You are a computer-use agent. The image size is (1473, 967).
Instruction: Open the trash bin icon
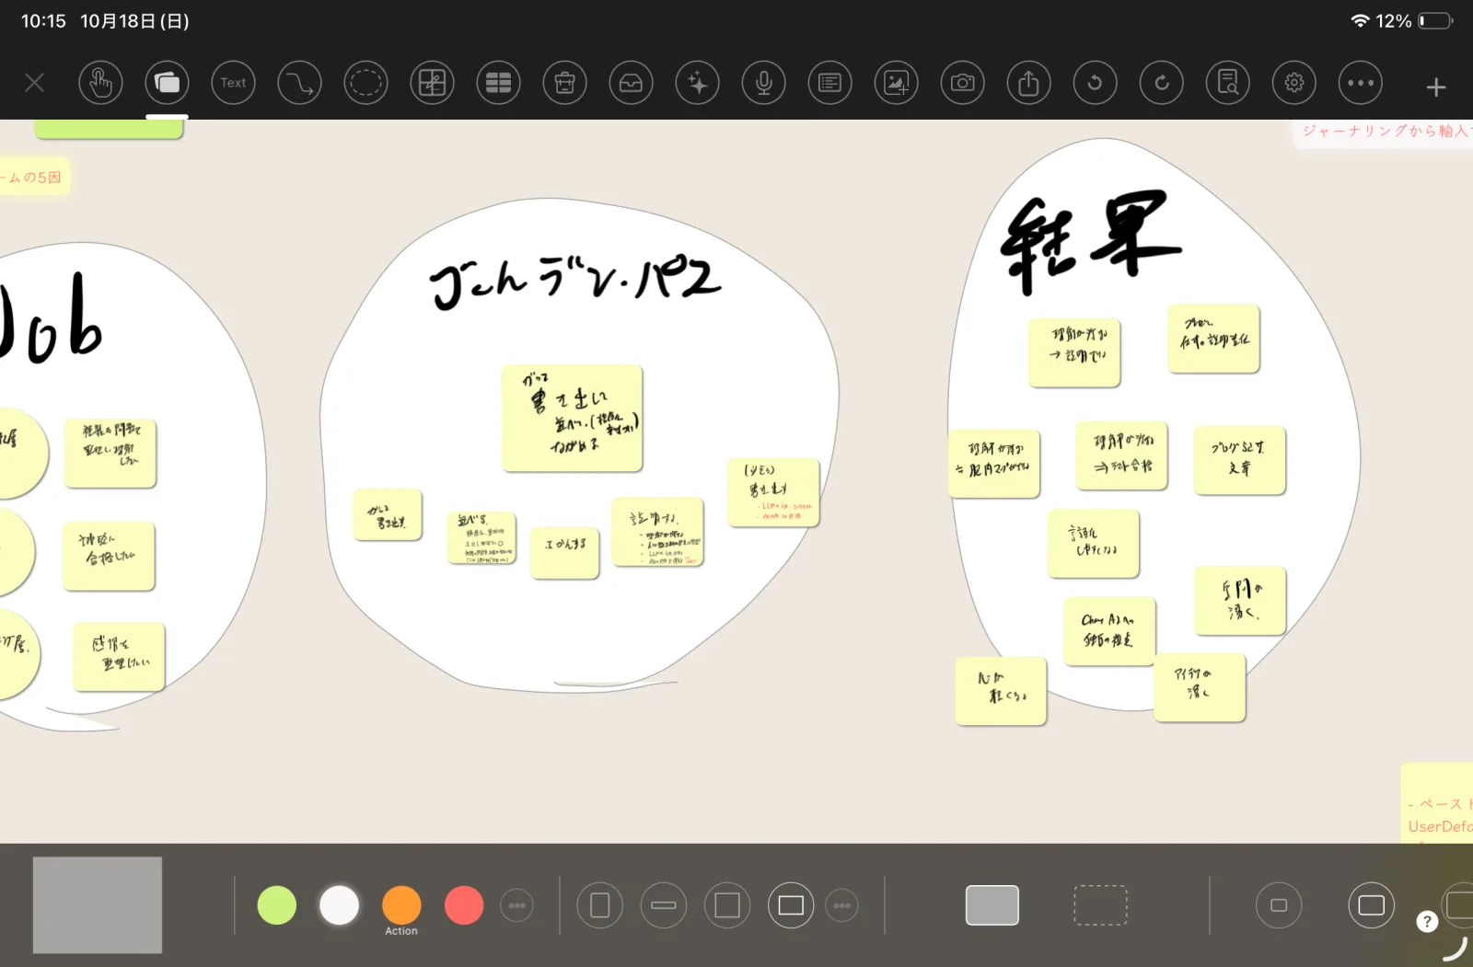coord(564,83)
